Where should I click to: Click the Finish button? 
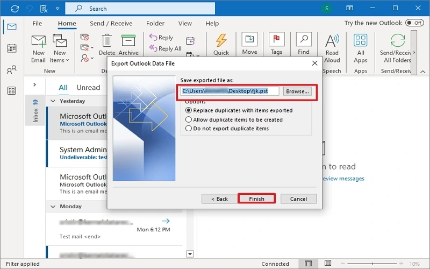click(256, 199)
